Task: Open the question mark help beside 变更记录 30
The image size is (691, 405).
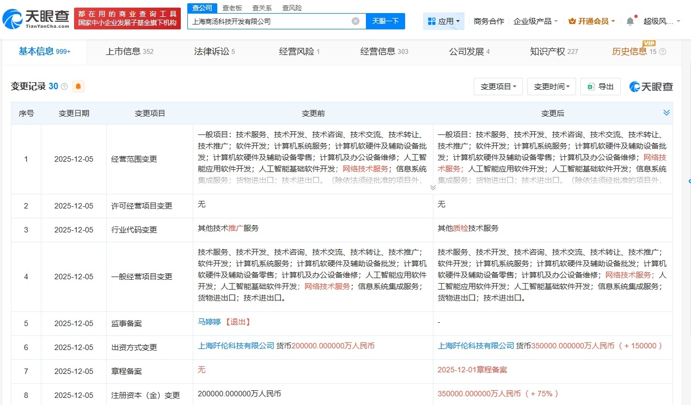Action: [x=64, y=86]
